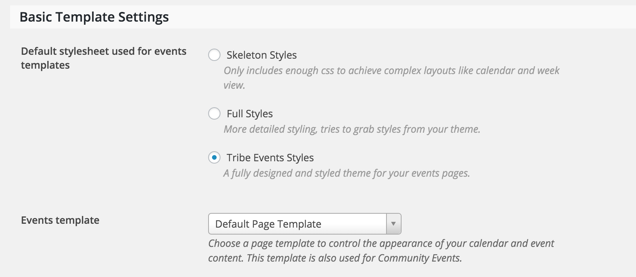636x277 pixels.
Task: Click the "Skeleton Styles" label text
Action: (x=262, y=55)
